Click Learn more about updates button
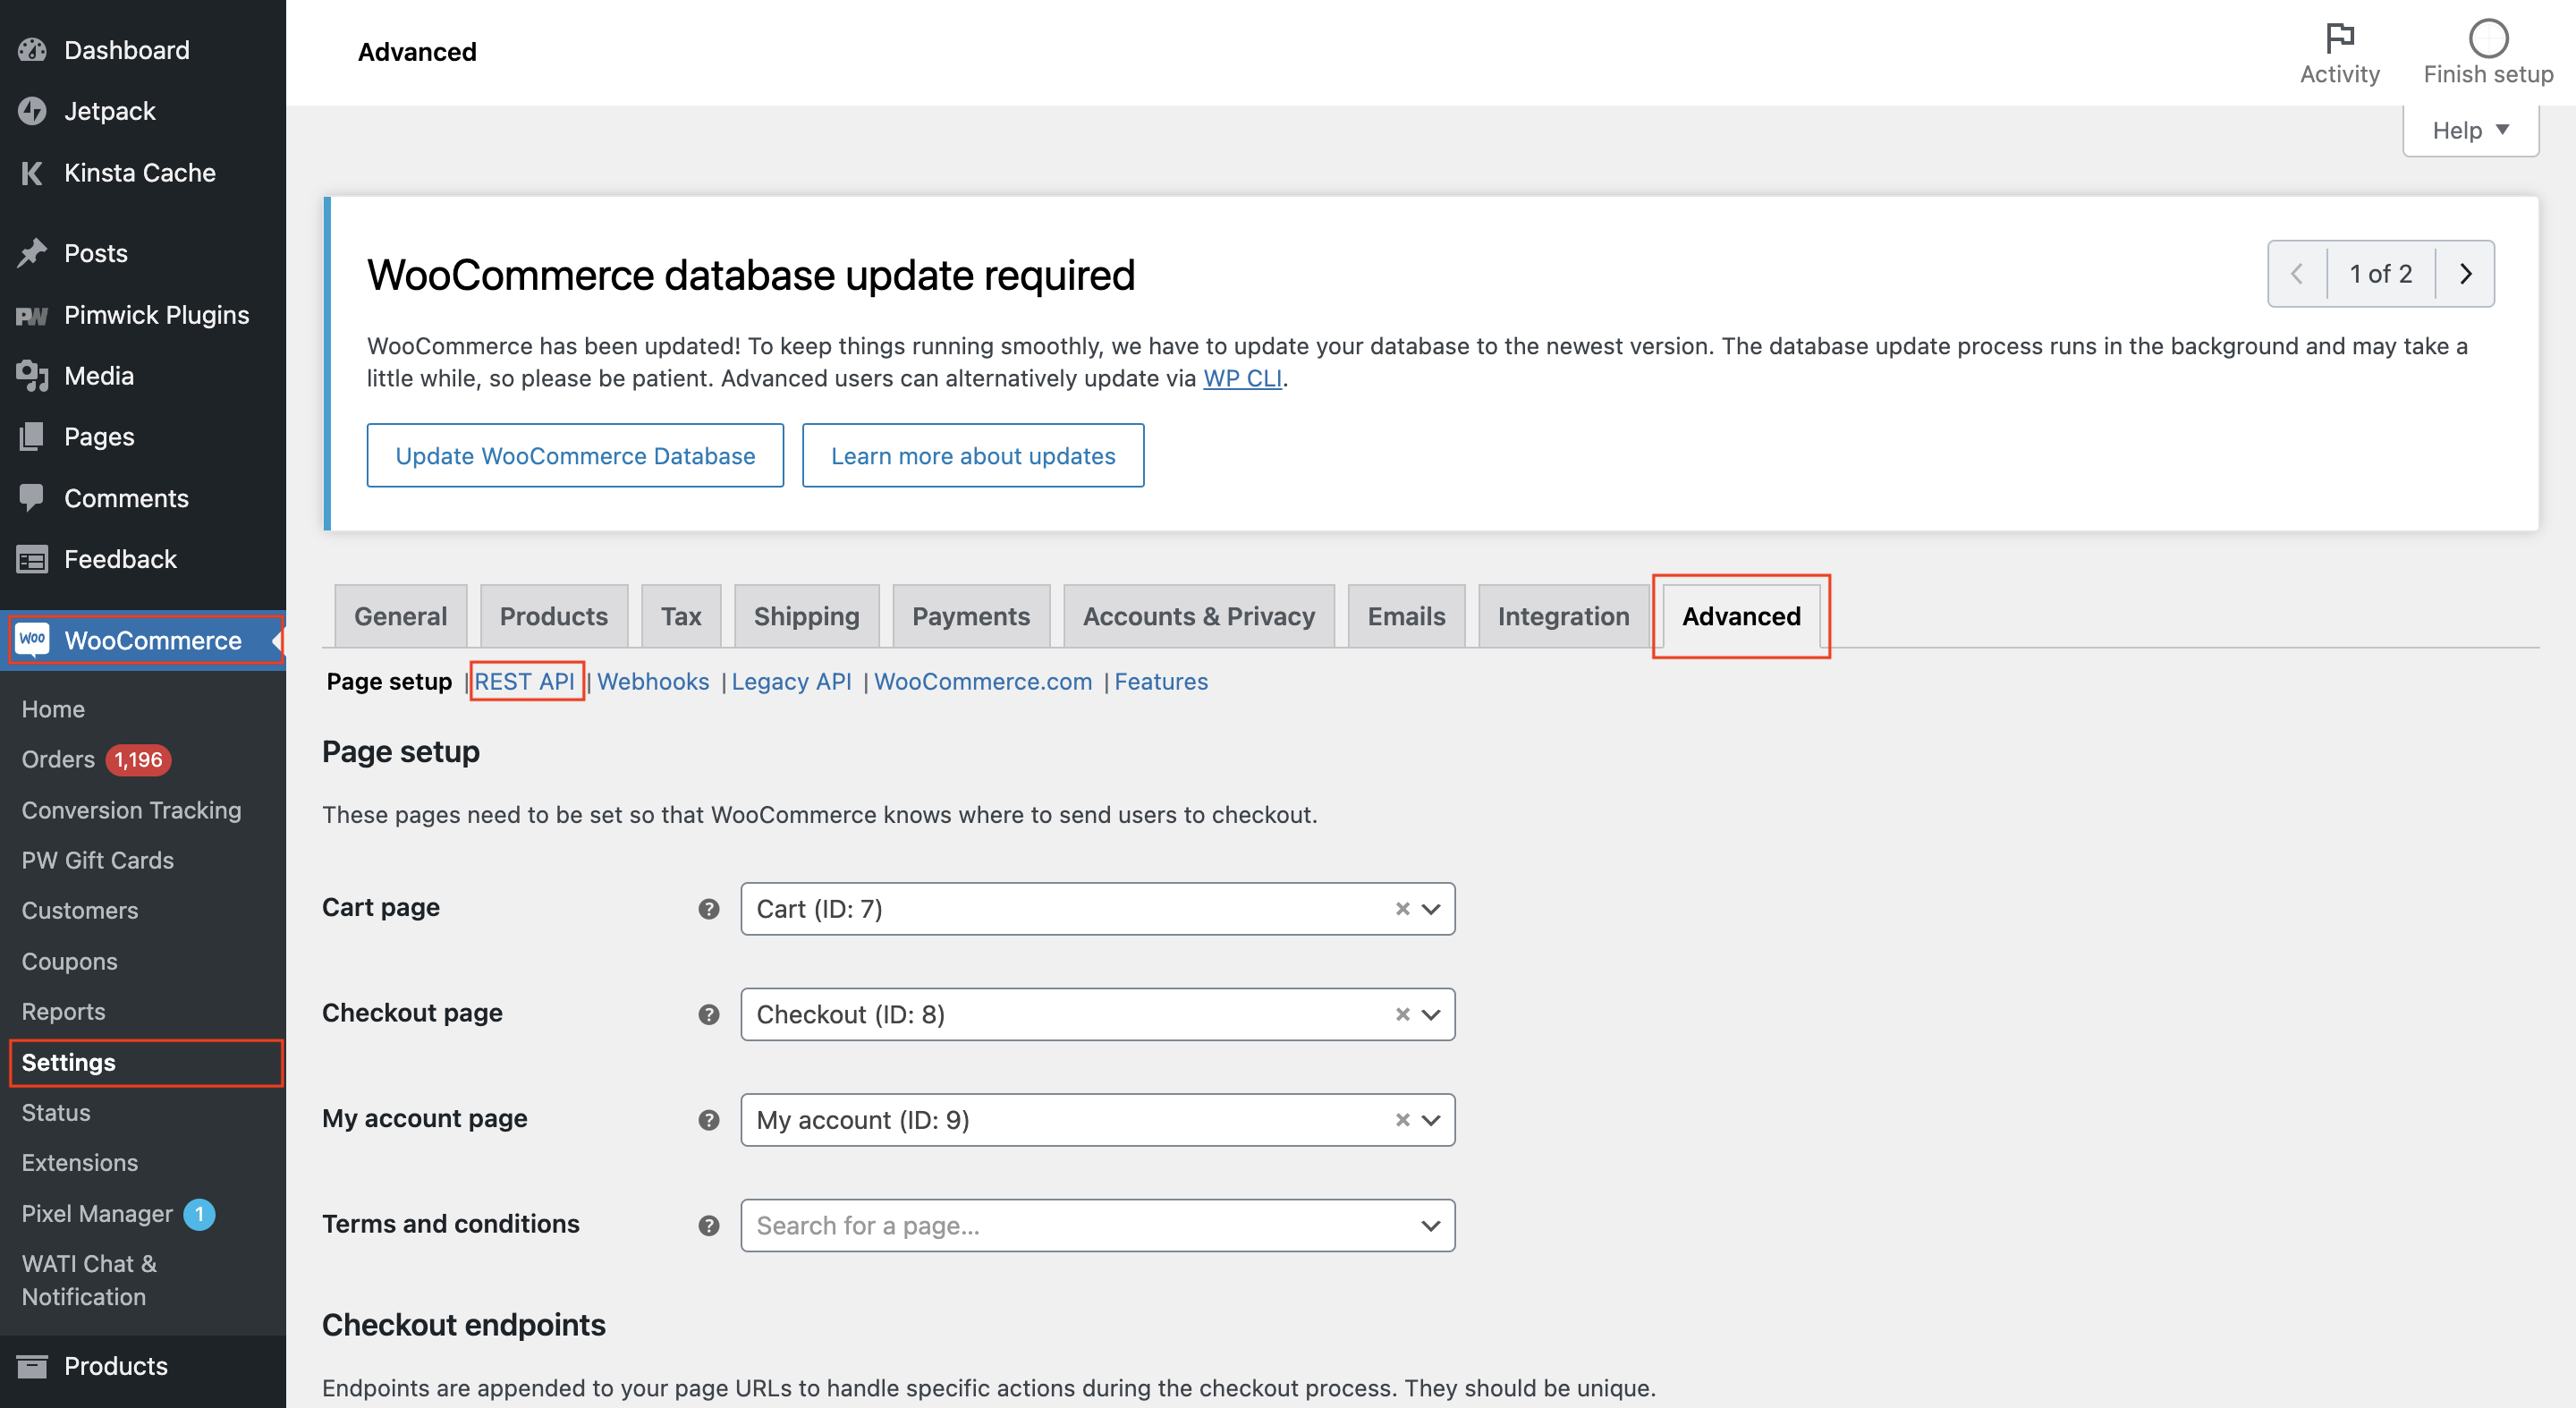 coord(973,456)
